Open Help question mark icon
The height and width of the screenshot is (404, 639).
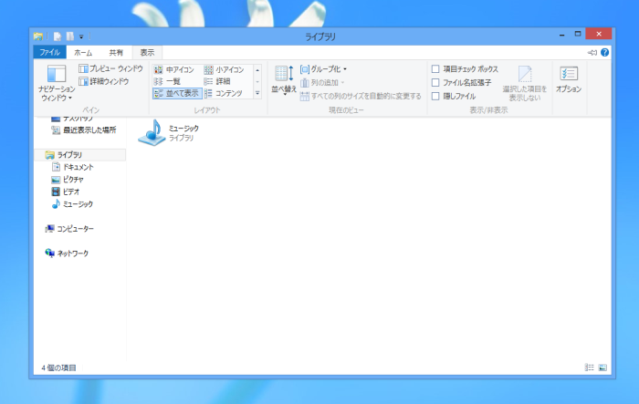tap(604, 53)
